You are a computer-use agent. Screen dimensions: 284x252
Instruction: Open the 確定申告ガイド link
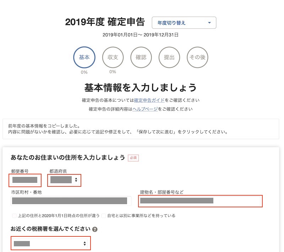click(149, 100)
